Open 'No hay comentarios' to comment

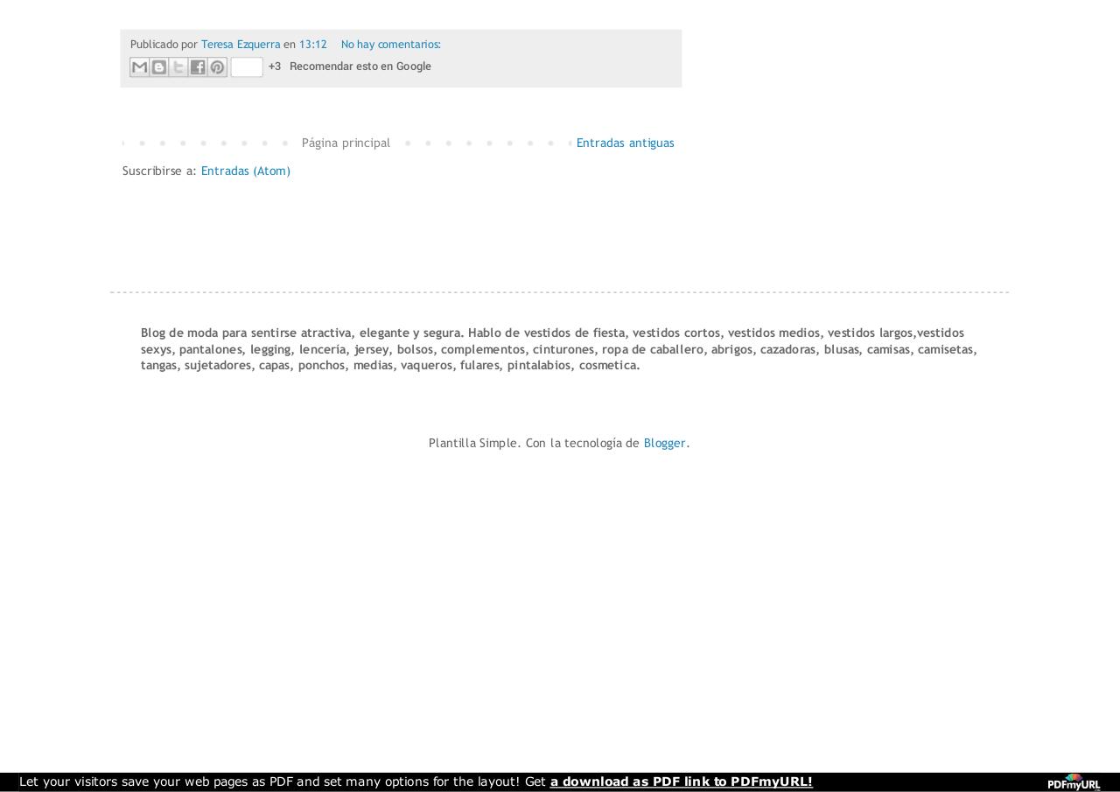point(390,44)
